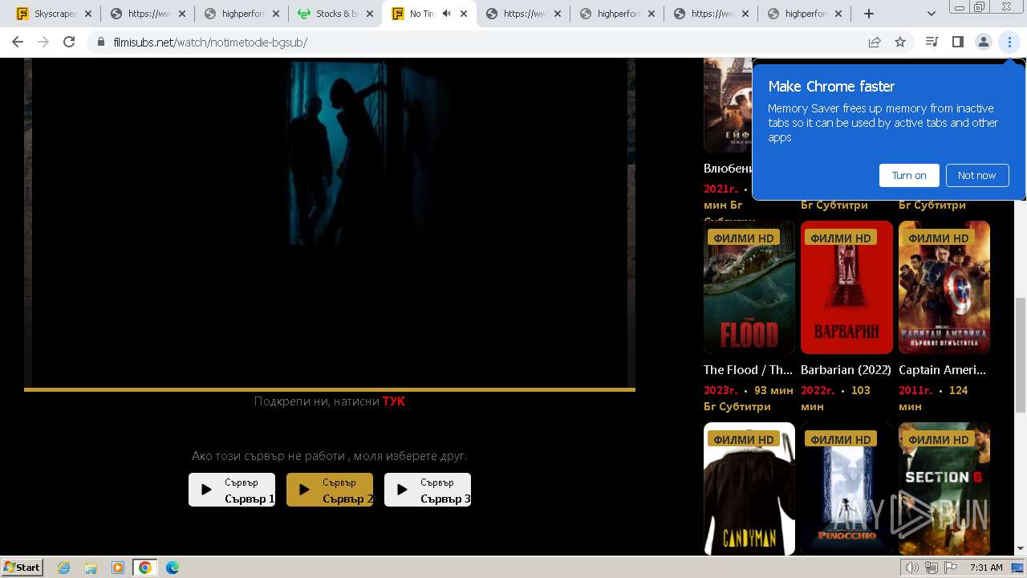Open the Captain America poster

point(944,287)
